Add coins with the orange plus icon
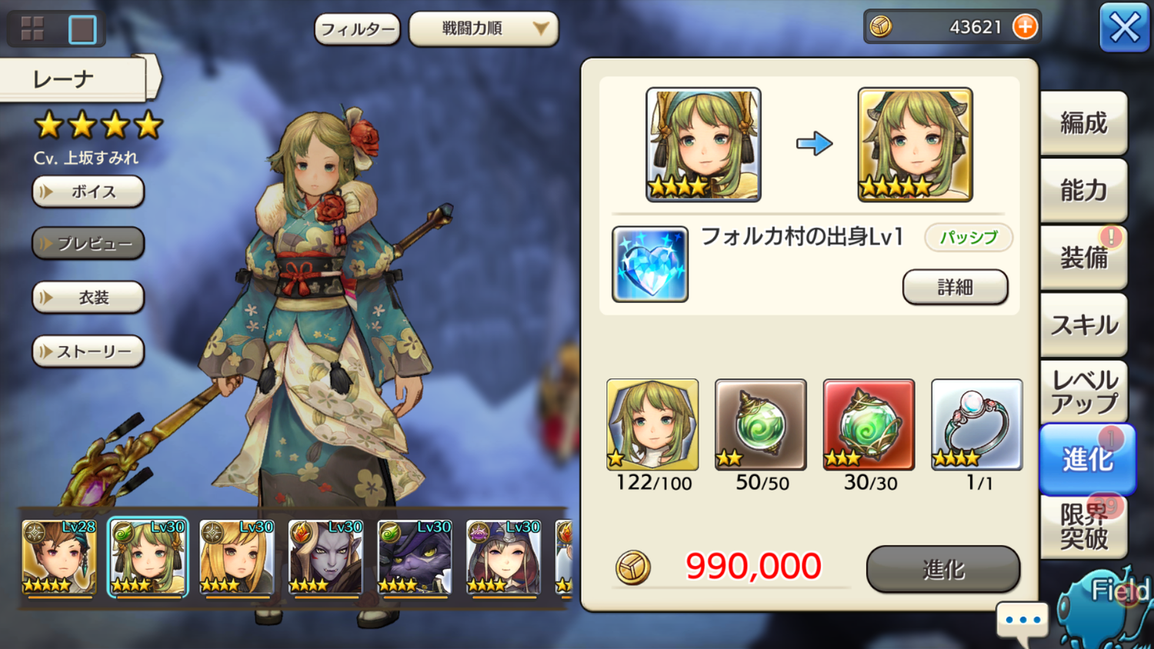This screenshot has height=649, width=1154. click(1025, 27)
